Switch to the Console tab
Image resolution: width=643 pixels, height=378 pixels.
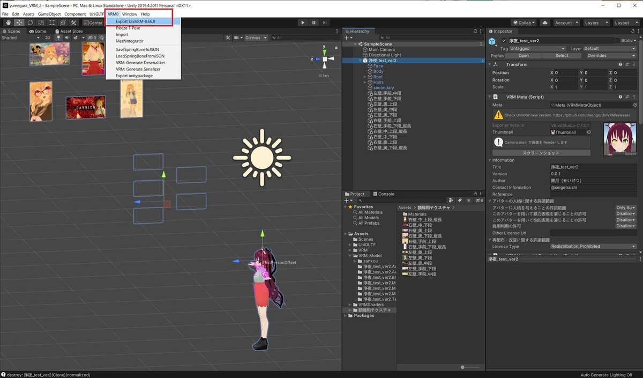[x=384, y=194]
